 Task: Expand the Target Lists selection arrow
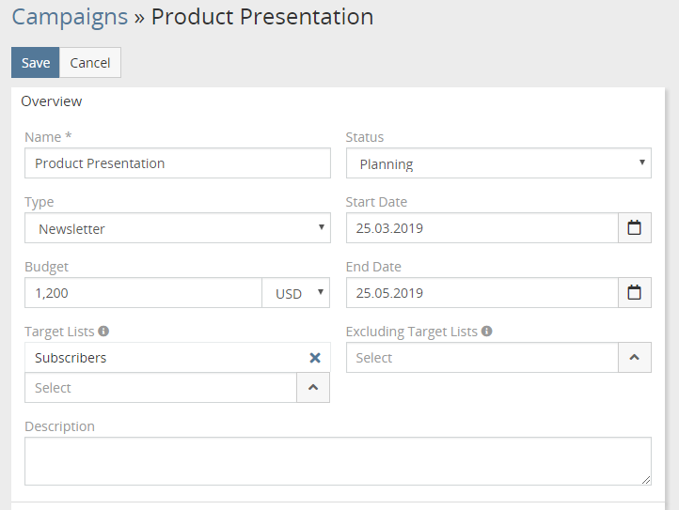(313, 388)
